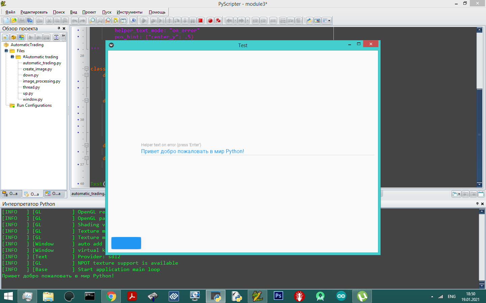The height and width of the screenshot is (303, 486).
Task: Save all files from the toolbar
Action: click(x=30, y=21)
